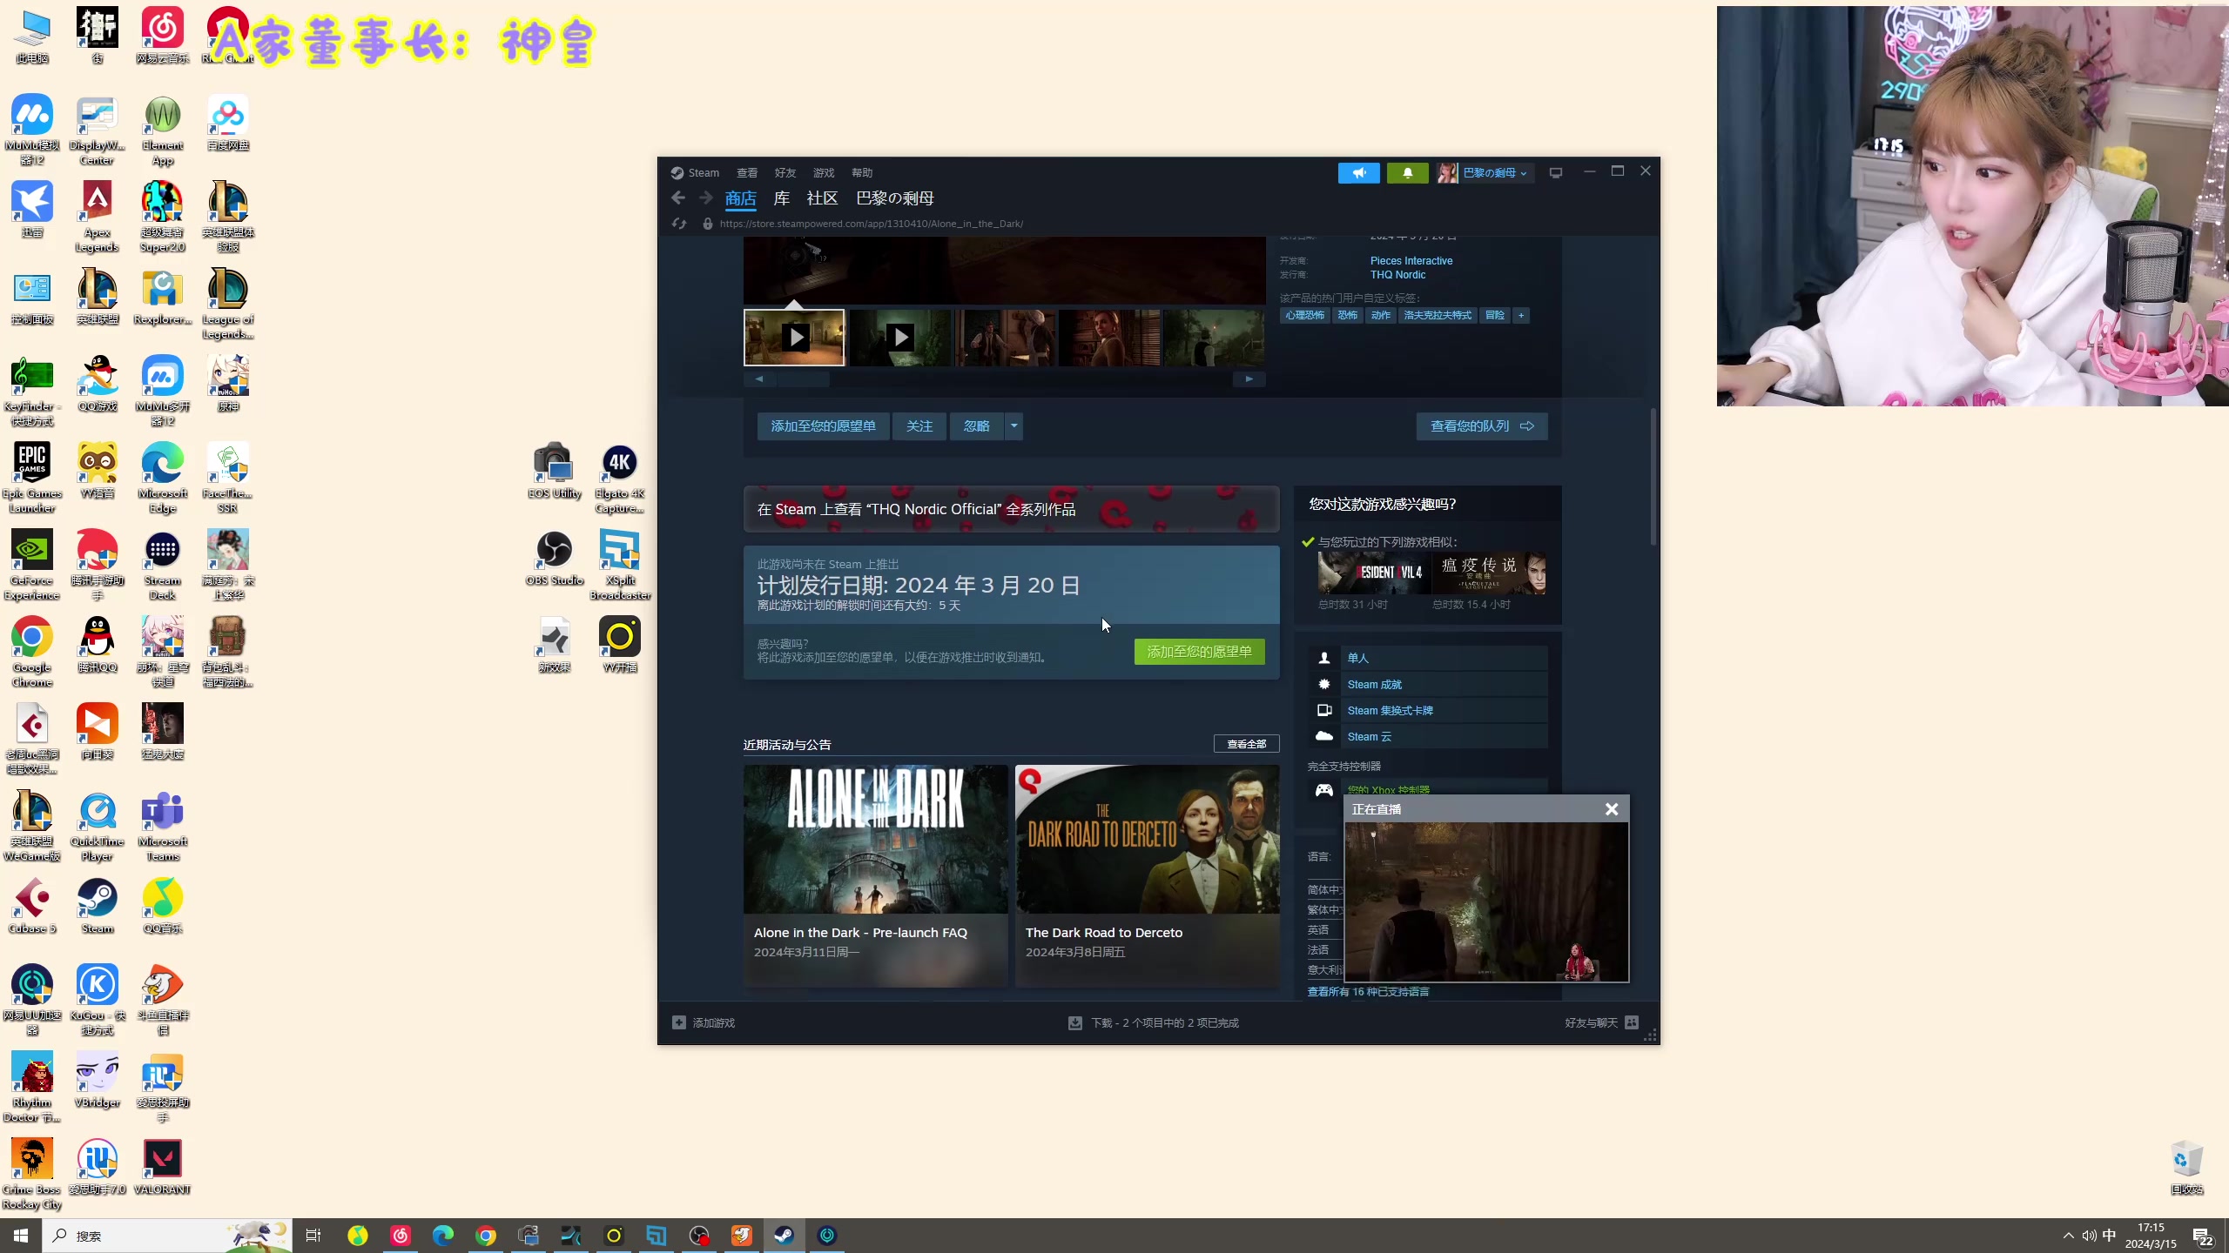The image size is (2229, 1253).
Task: Click 添加游戏 plus icon at bottom
Action: pyautogui.click(x=679, y=1022)
